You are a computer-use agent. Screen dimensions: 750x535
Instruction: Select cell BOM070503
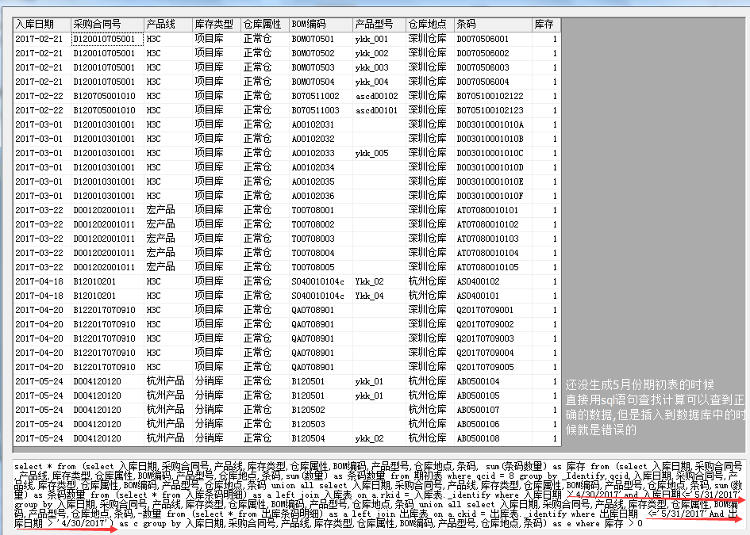coord(321,68)
